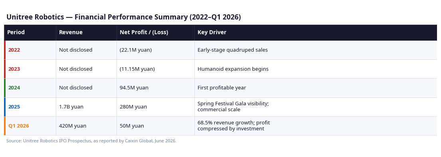
Task: Click the '420M yuan' revenue cell
Action: (x=86, y=126)
